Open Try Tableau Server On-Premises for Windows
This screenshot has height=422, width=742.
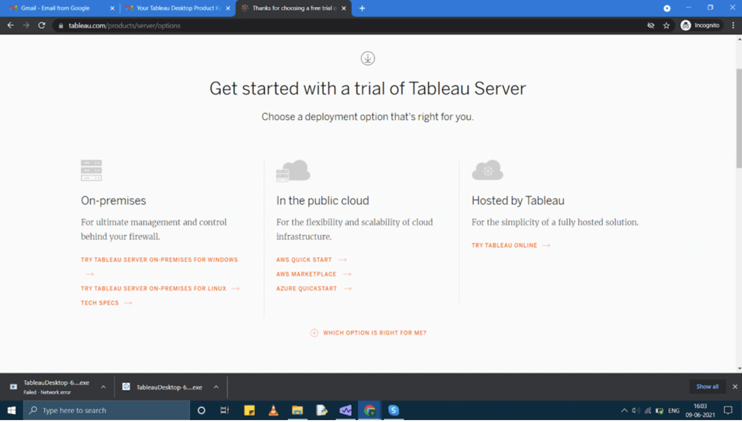point(159,260)
